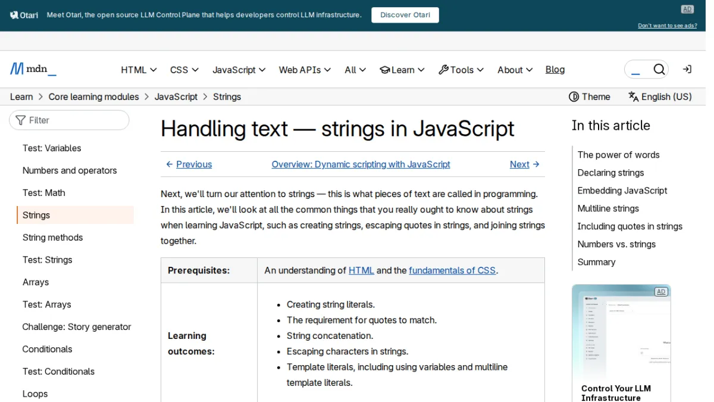Click the Control Your LLM Infrastructure ad thumbnail
Screen dimensions: 714x402
(x=621, y=332)
